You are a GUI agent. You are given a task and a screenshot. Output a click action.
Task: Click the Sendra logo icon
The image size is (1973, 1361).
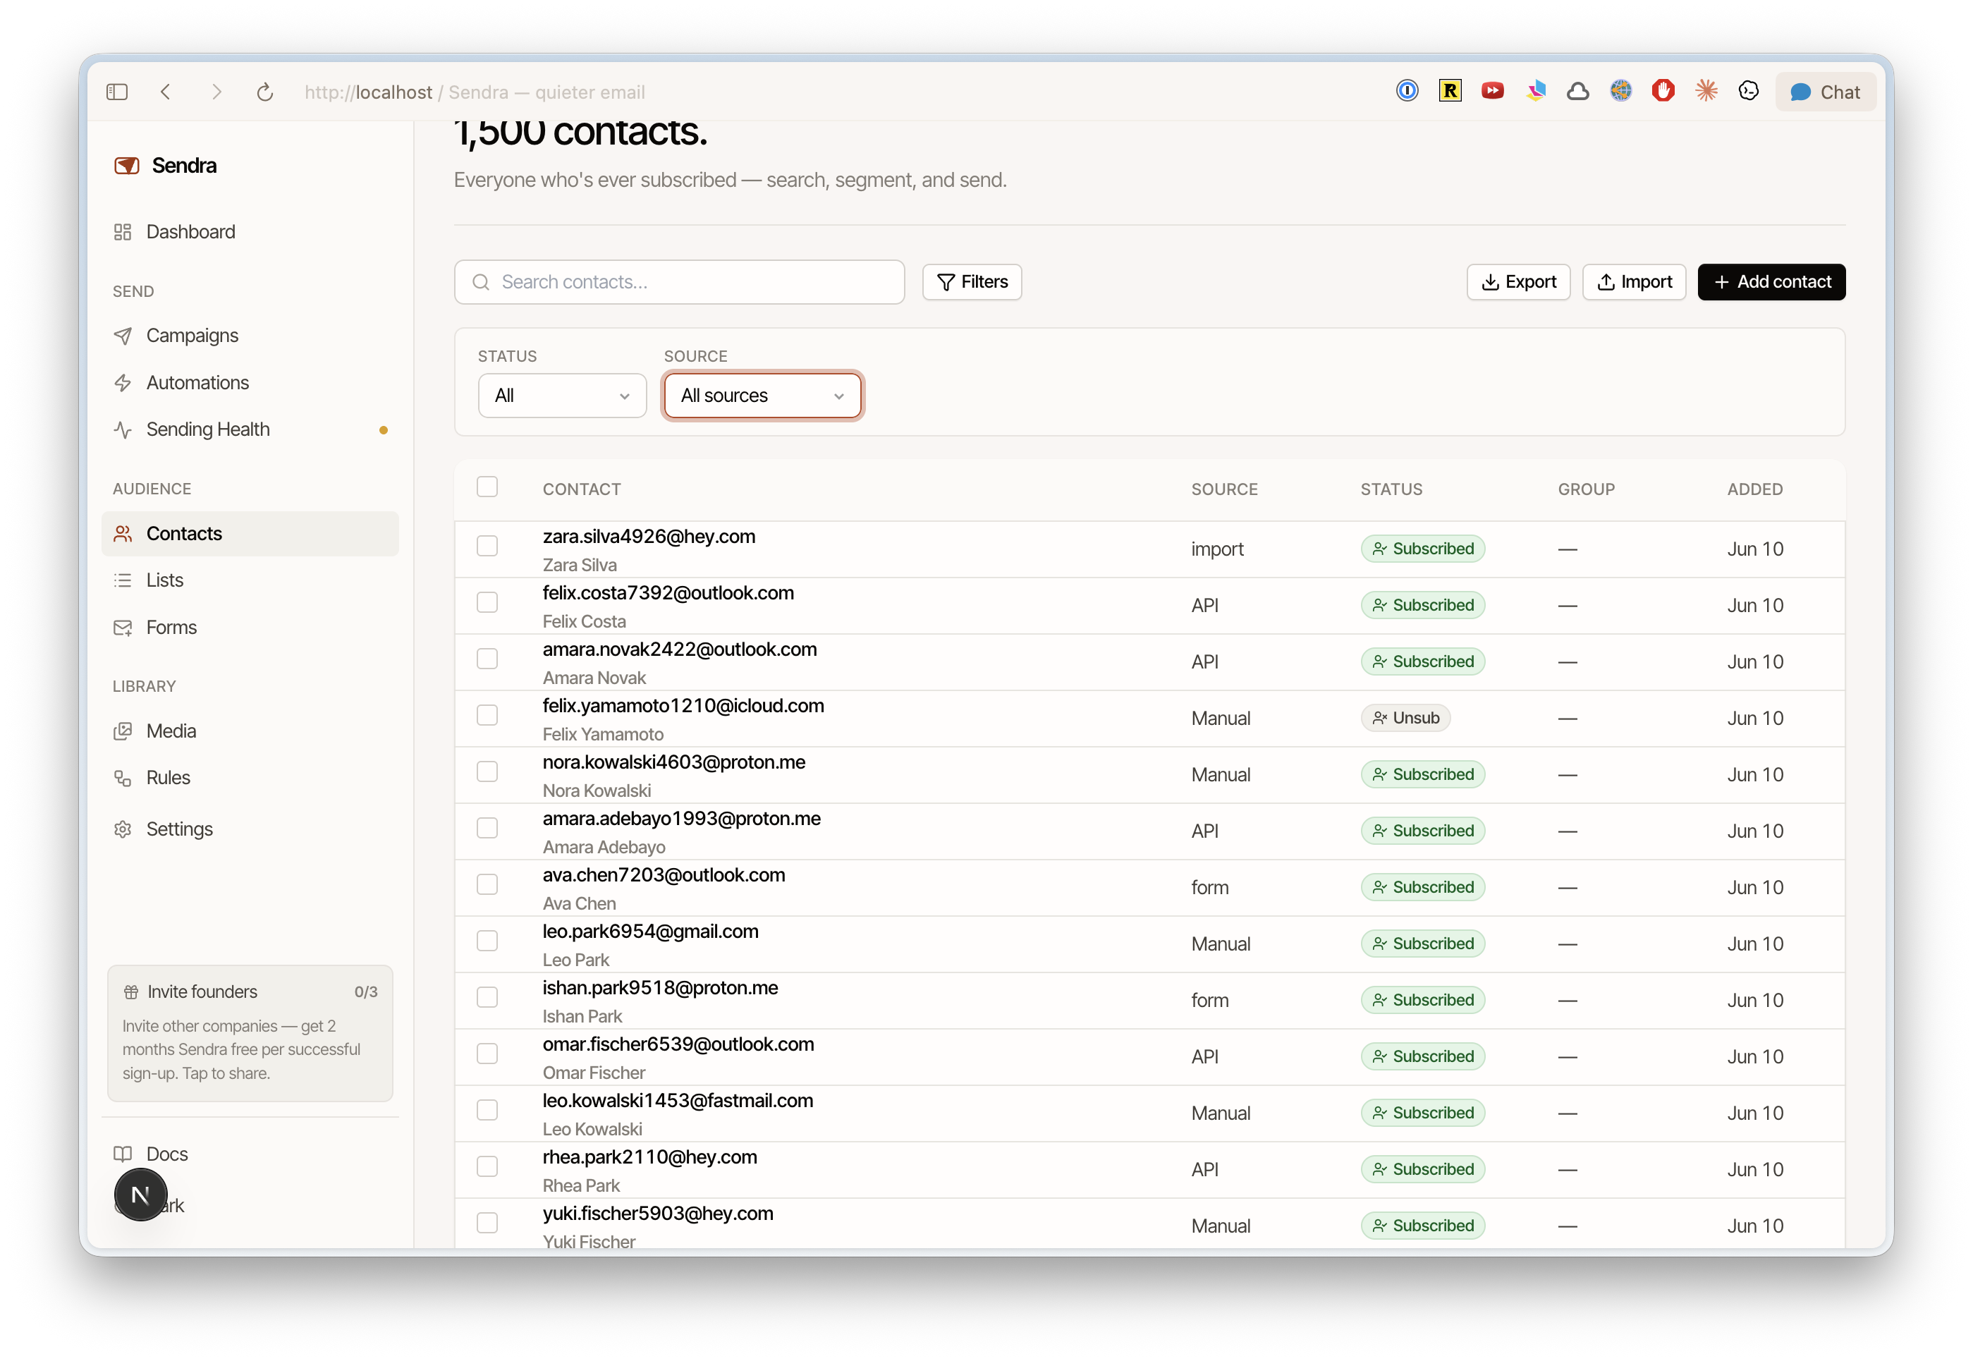pyautogui.click(x=126, y=166)
